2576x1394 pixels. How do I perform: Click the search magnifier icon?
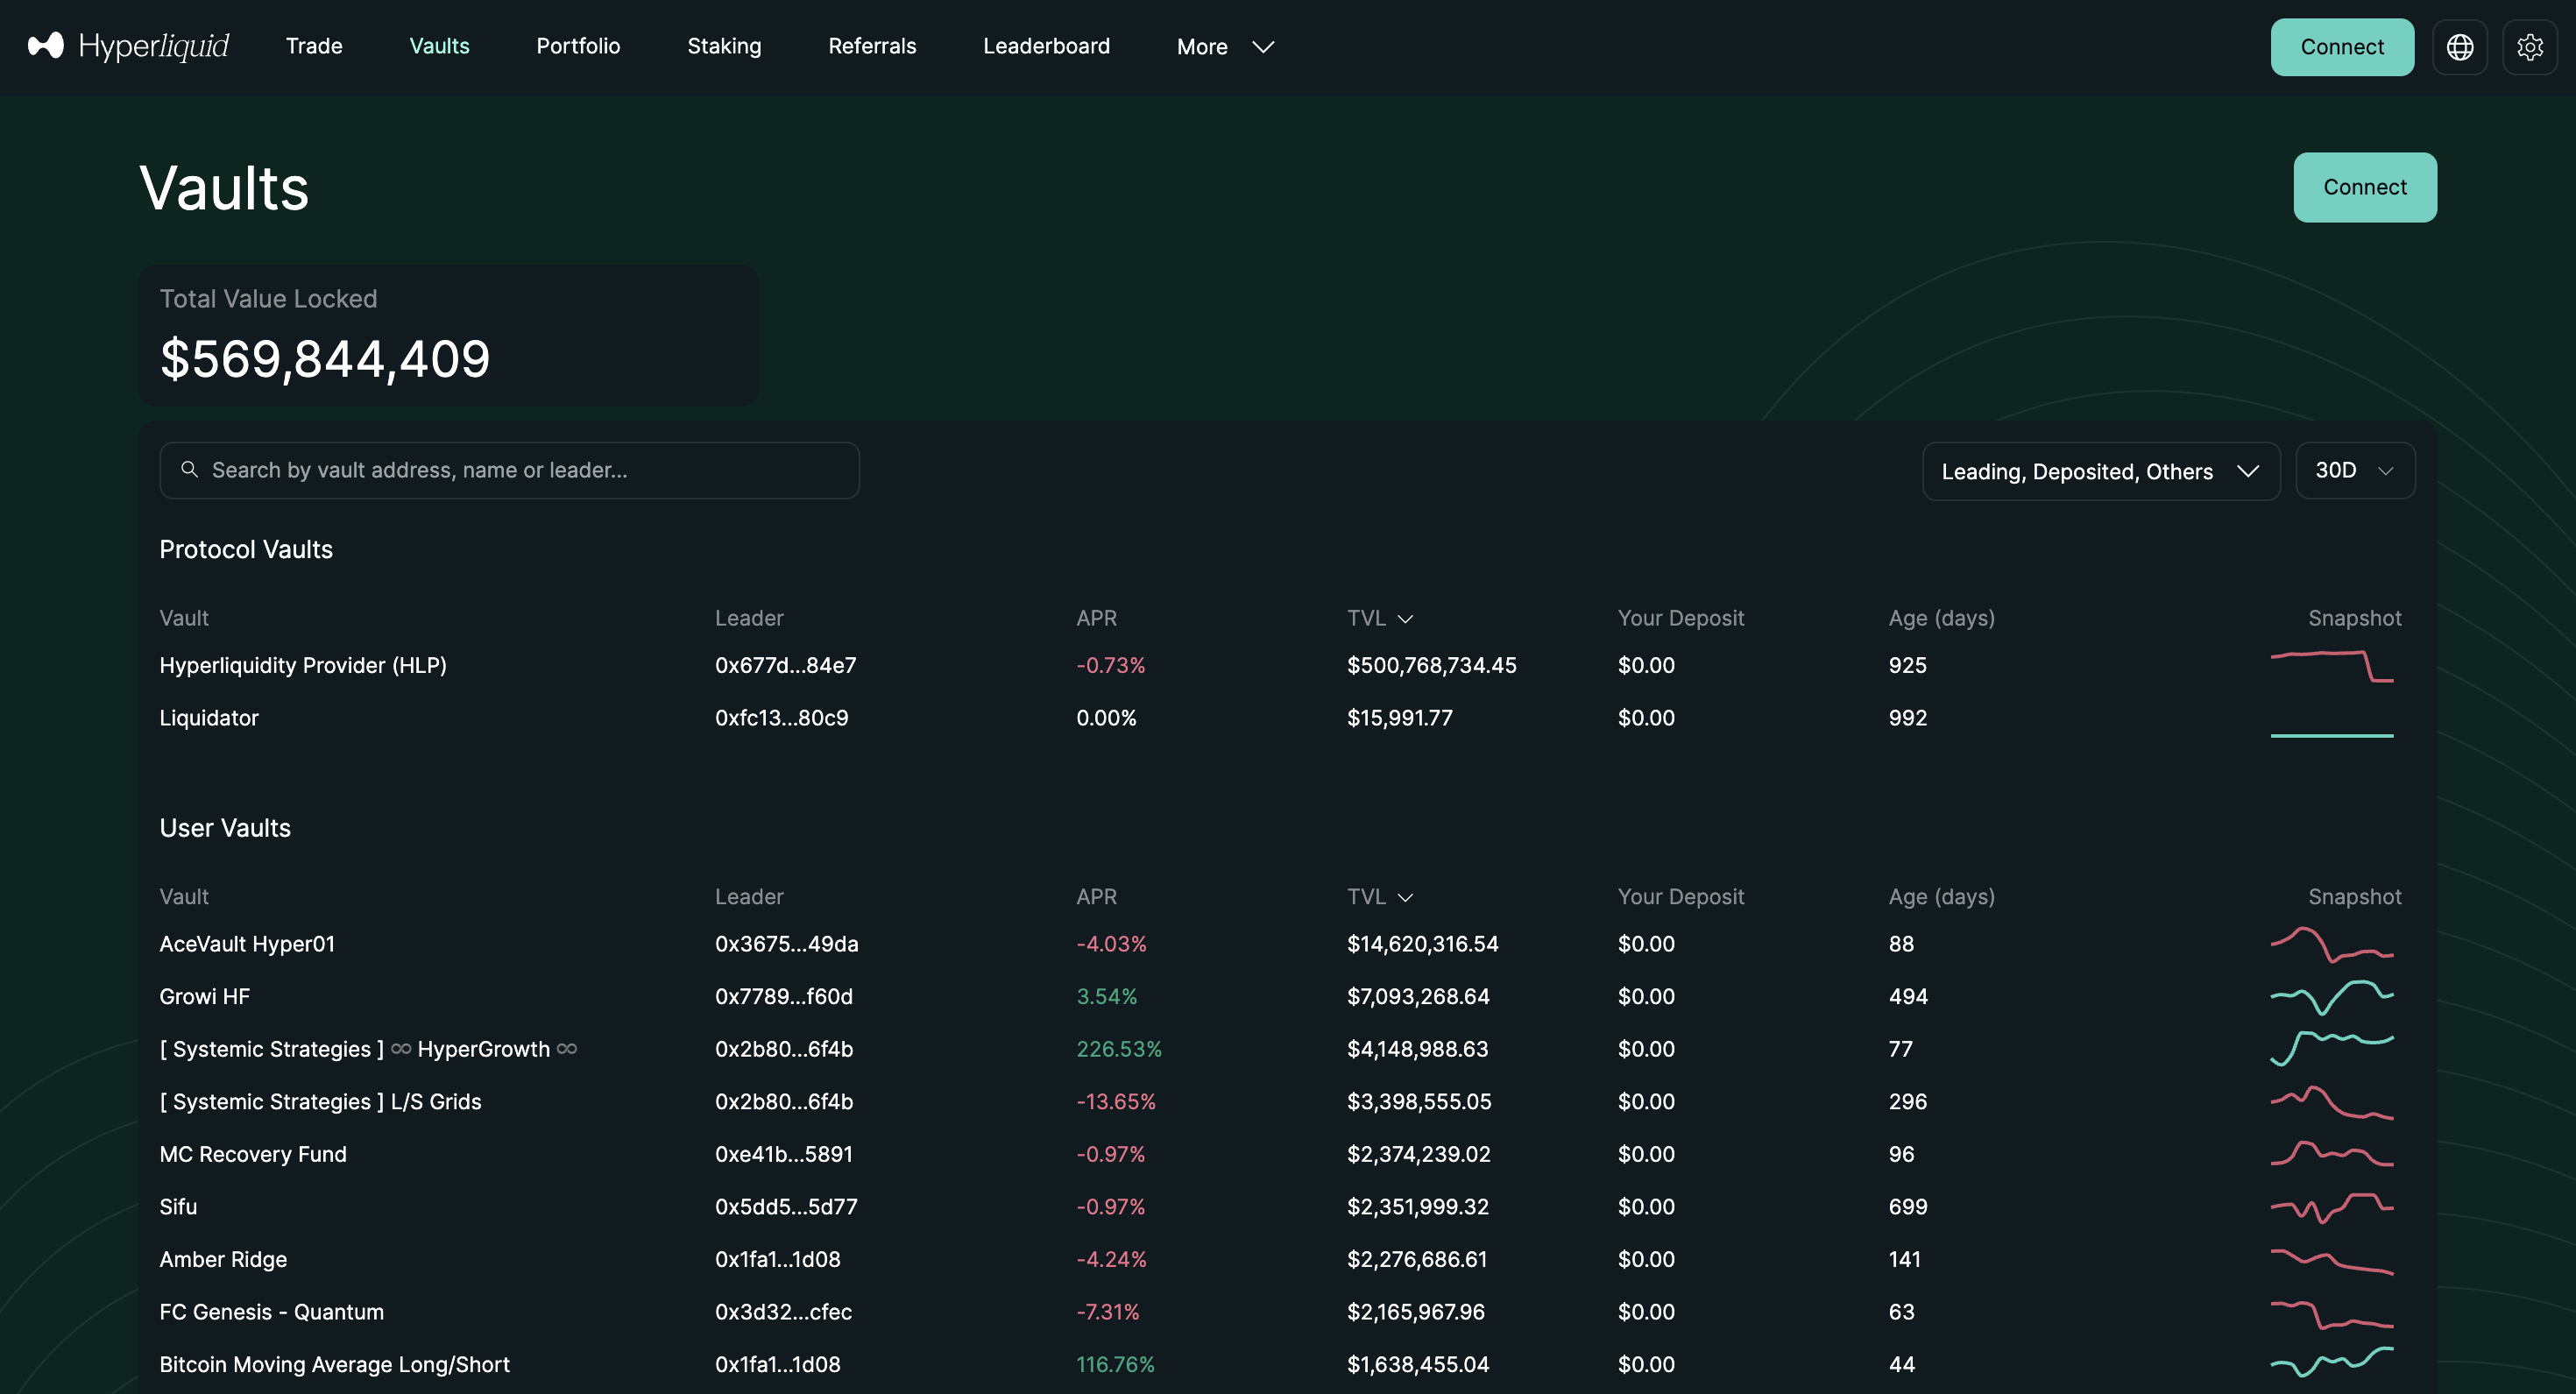tap(189, 469)
